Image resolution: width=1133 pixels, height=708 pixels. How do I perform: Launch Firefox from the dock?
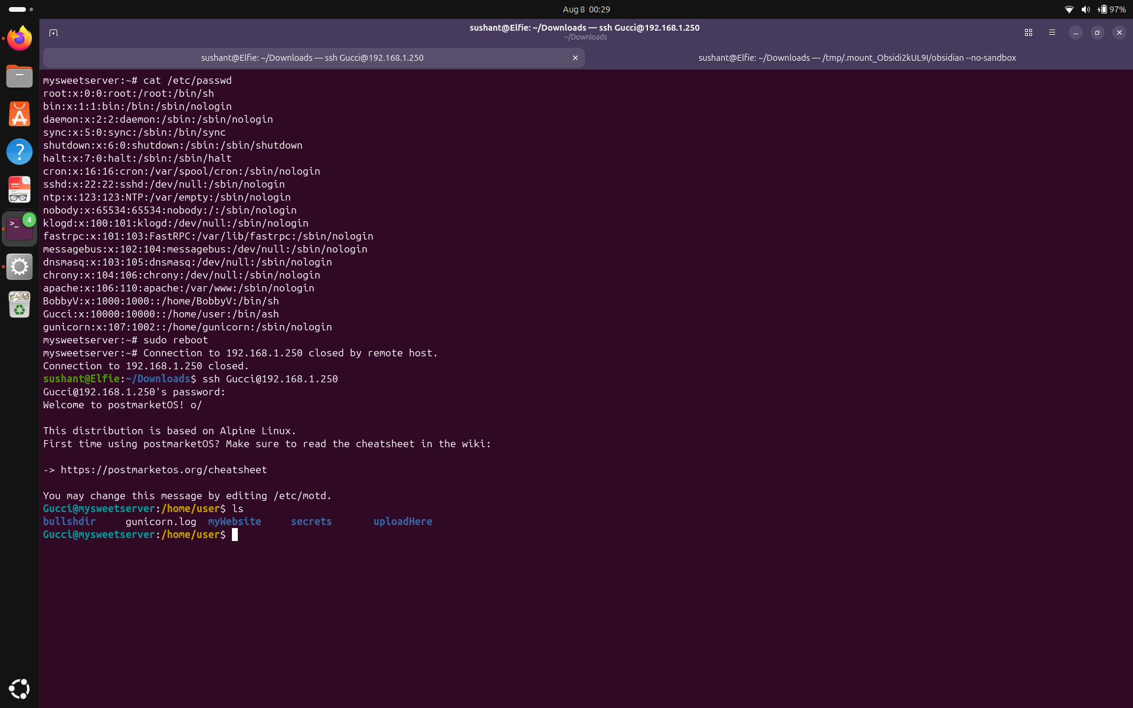point(19,38)
